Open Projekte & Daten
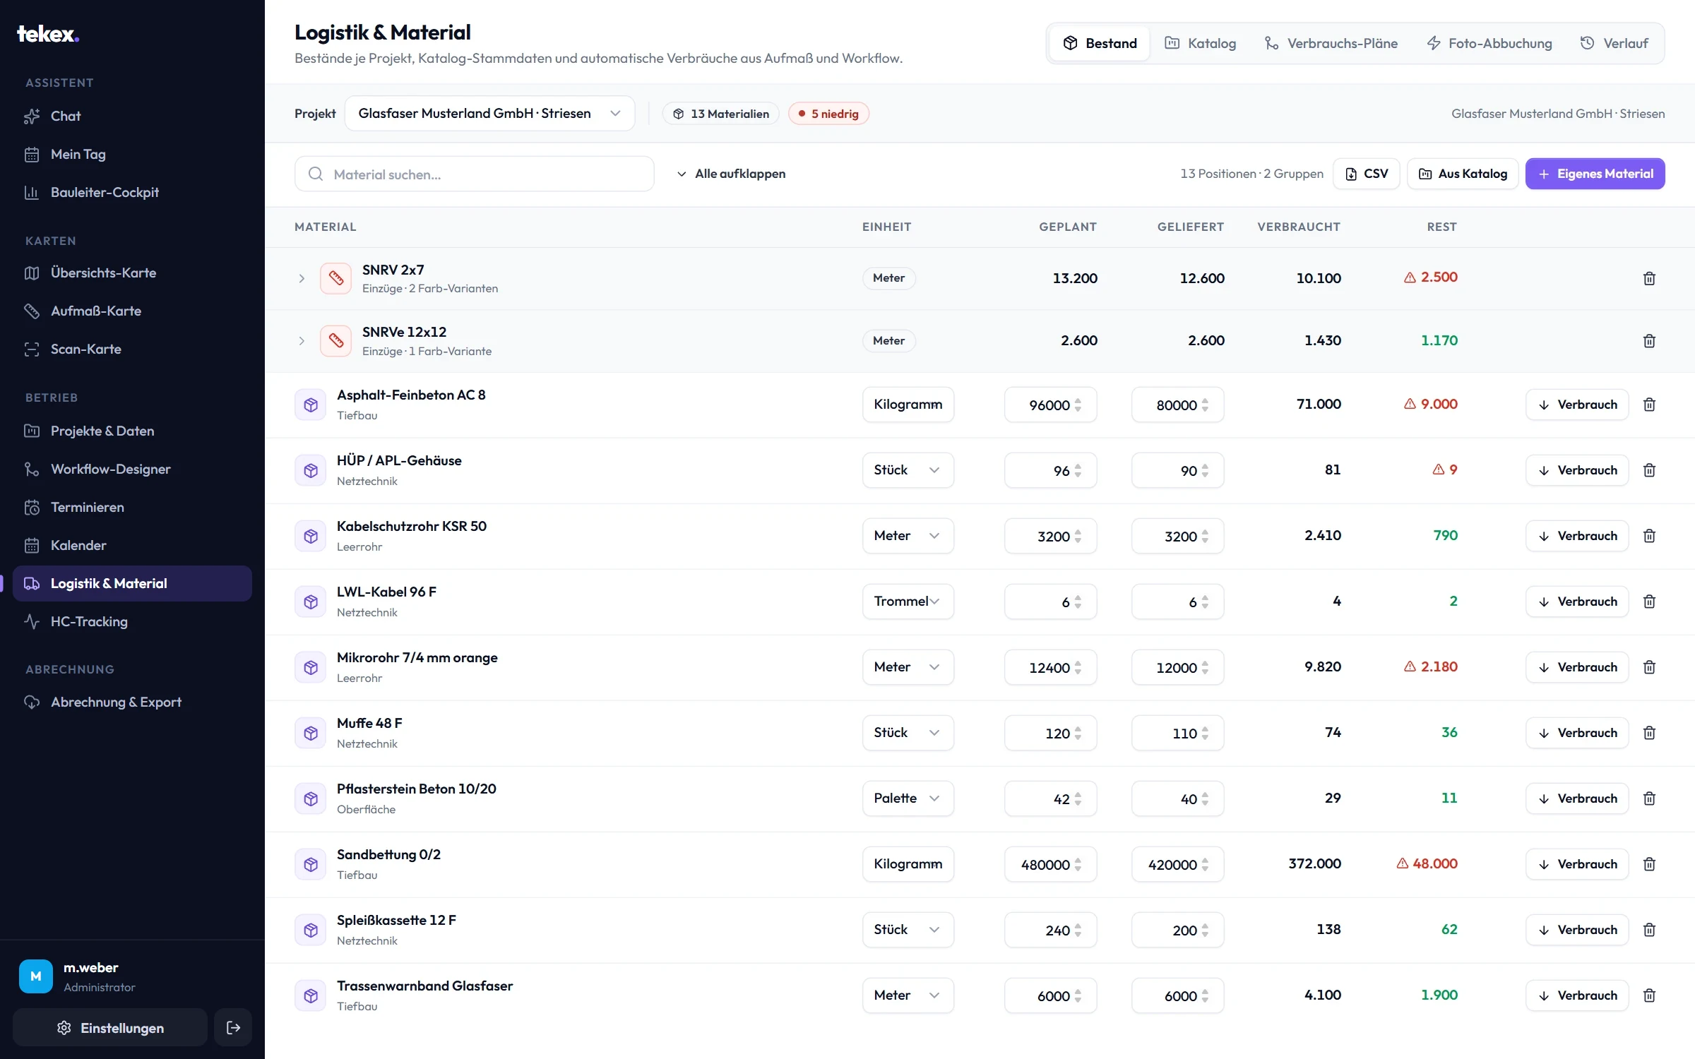 tap(132, 431)
